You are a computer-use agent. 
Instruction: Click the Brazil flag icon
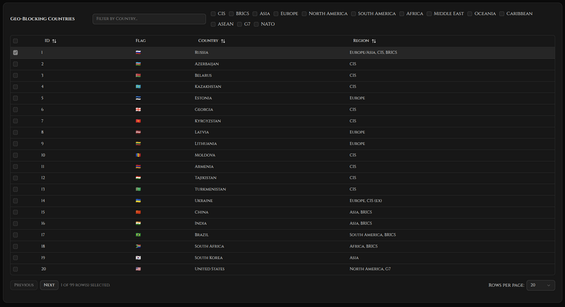pos(138,235)
